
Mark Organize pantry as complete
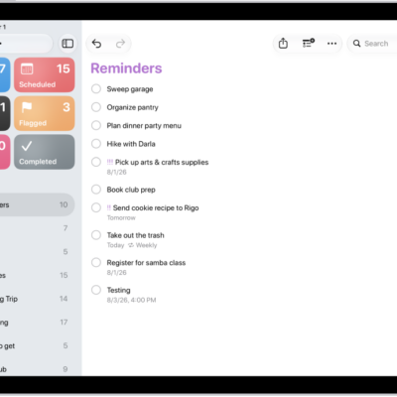96,107
